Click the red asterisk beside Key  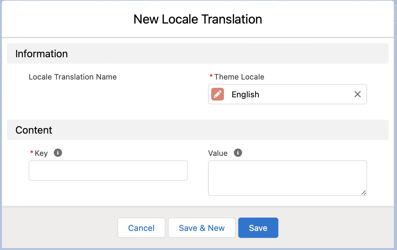pyautogui.click(x=31, y=153)
